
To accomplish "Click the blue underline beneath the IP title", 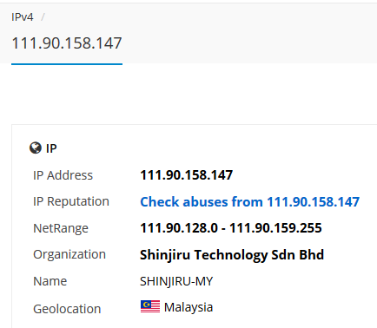I will pos(67,64).
